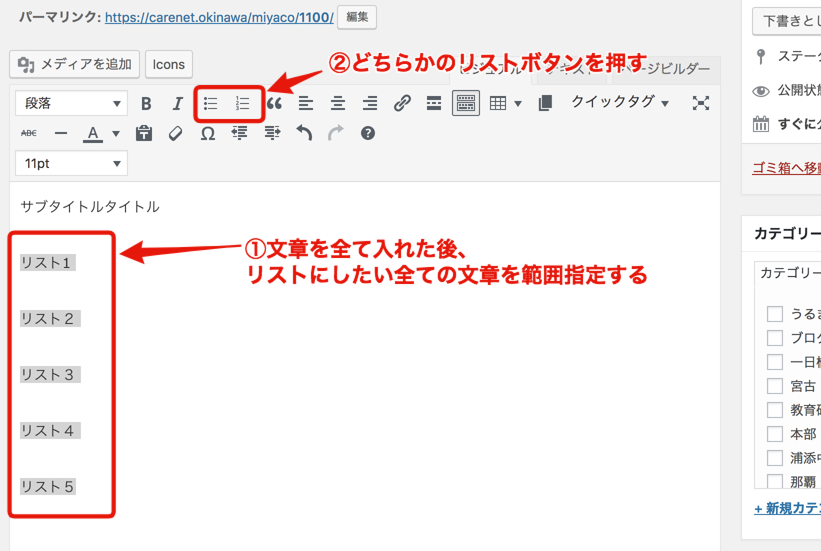Screen dimensions: 821x551
Task: Click the undo arrow icon
Action: pyautogui.click(x=304, y=133)
